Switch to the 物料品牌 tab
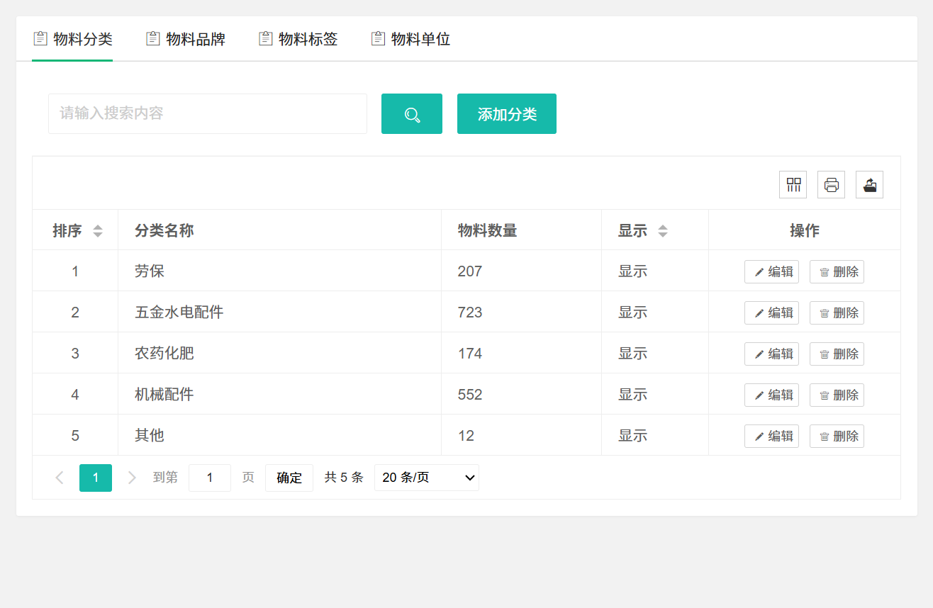This screenshot has height=608, width=933. pyautogui.click(x=185, y=39)
